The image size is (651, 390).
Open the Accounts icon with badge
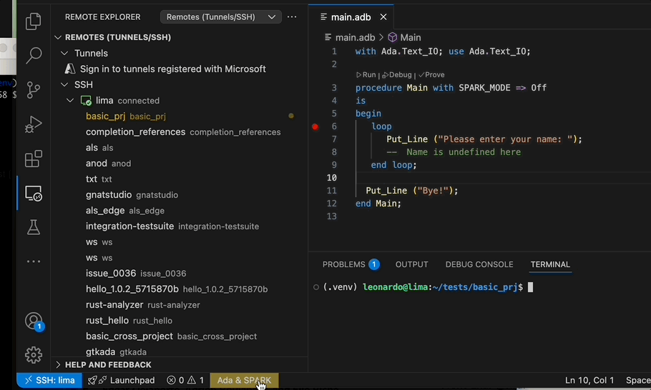(x=33, y=321)
